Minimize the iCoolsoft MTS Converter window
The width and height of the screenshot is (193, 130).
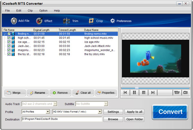click(179, 4)
